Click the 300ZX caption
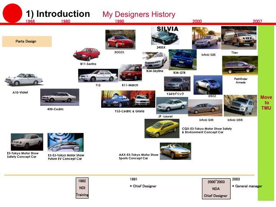 coord(119,52)
